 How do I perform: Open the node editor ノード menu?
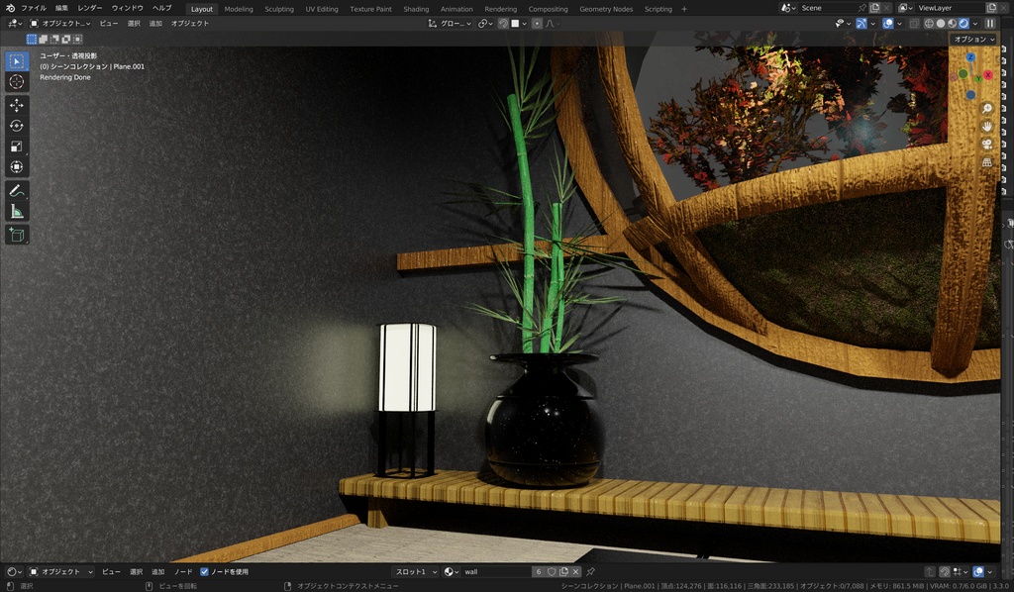[183, 572]
